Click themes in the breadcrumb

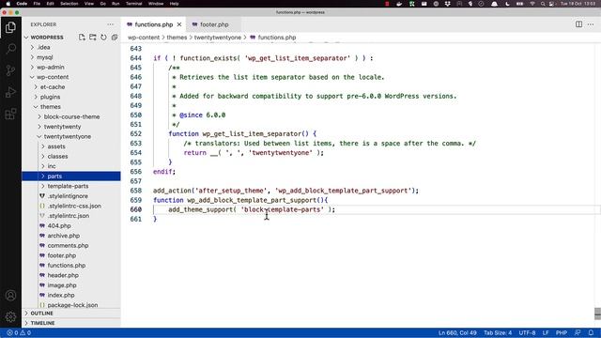coord(177,38)
